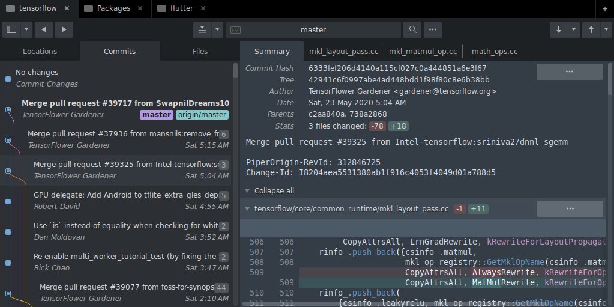Select GPU delegate Add Android commit
614x307 pixels.
[x=116, y=200]
